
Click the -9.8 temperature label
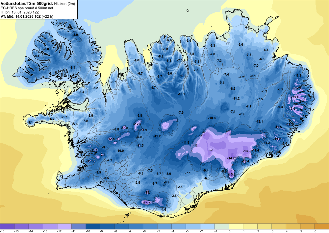coord(139,116)
